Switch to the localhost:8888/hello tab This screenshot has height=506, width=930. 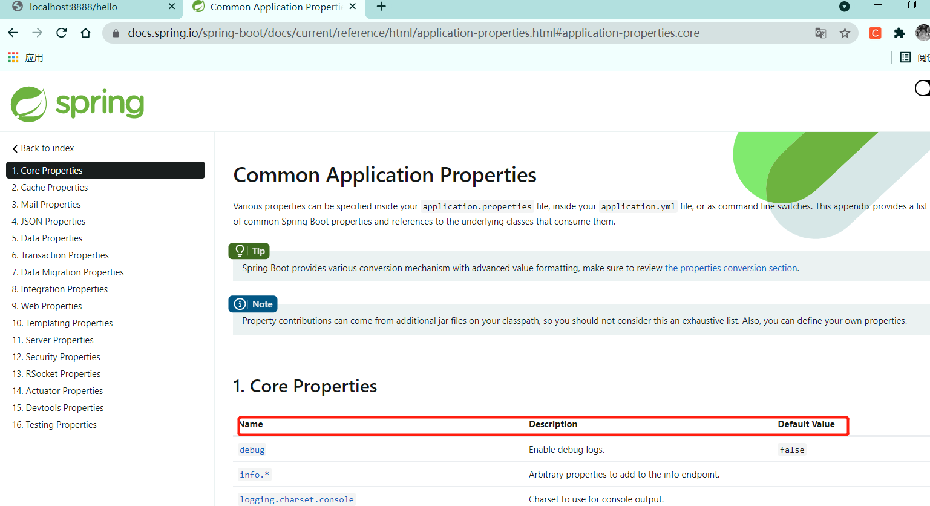(91, 7)
